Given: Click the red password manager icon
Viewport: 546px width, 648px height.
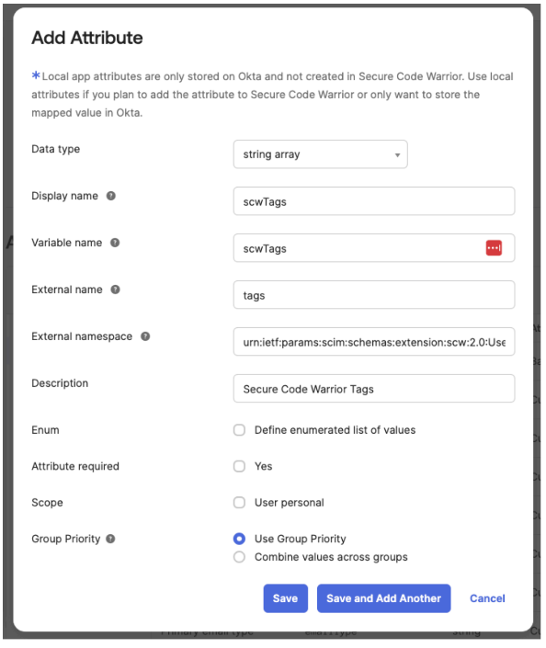Looking at the screenshot, I should tap(494, 248).
